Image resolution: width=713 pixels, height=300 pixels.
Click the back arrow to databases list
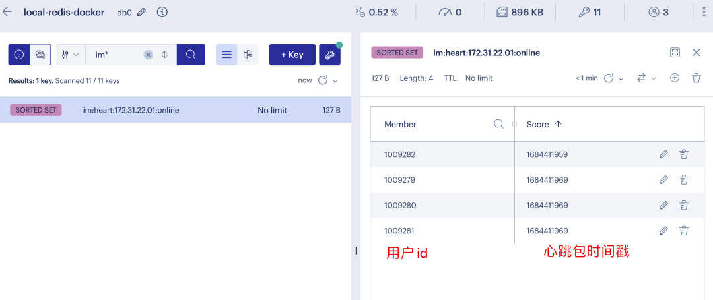click(x=8, y=12)
